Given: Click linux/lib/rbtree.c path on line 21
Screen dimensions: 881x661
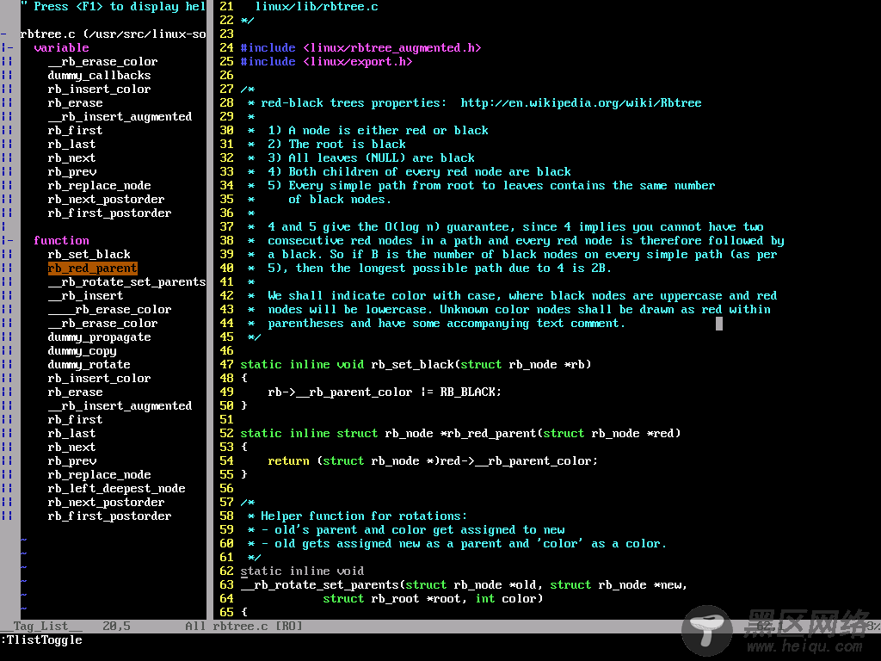Looking at the screenshot, I should pos(317,7).
